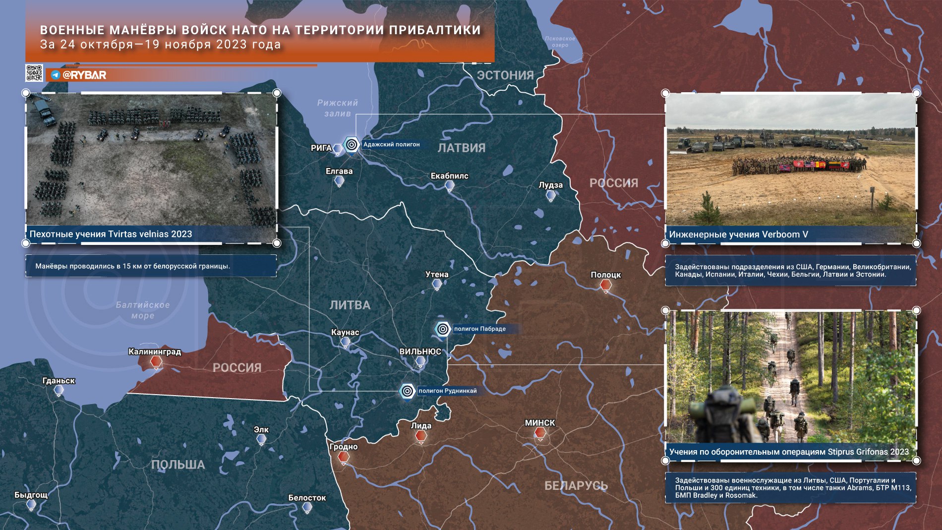The image size is (942, 530).
Task: Click the Verboom V participants description box
Action: [x=790, y=271]
